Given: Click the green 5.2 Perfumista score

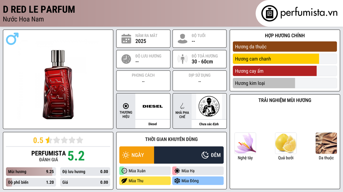Looking at the screenshot, I should 76,156.
